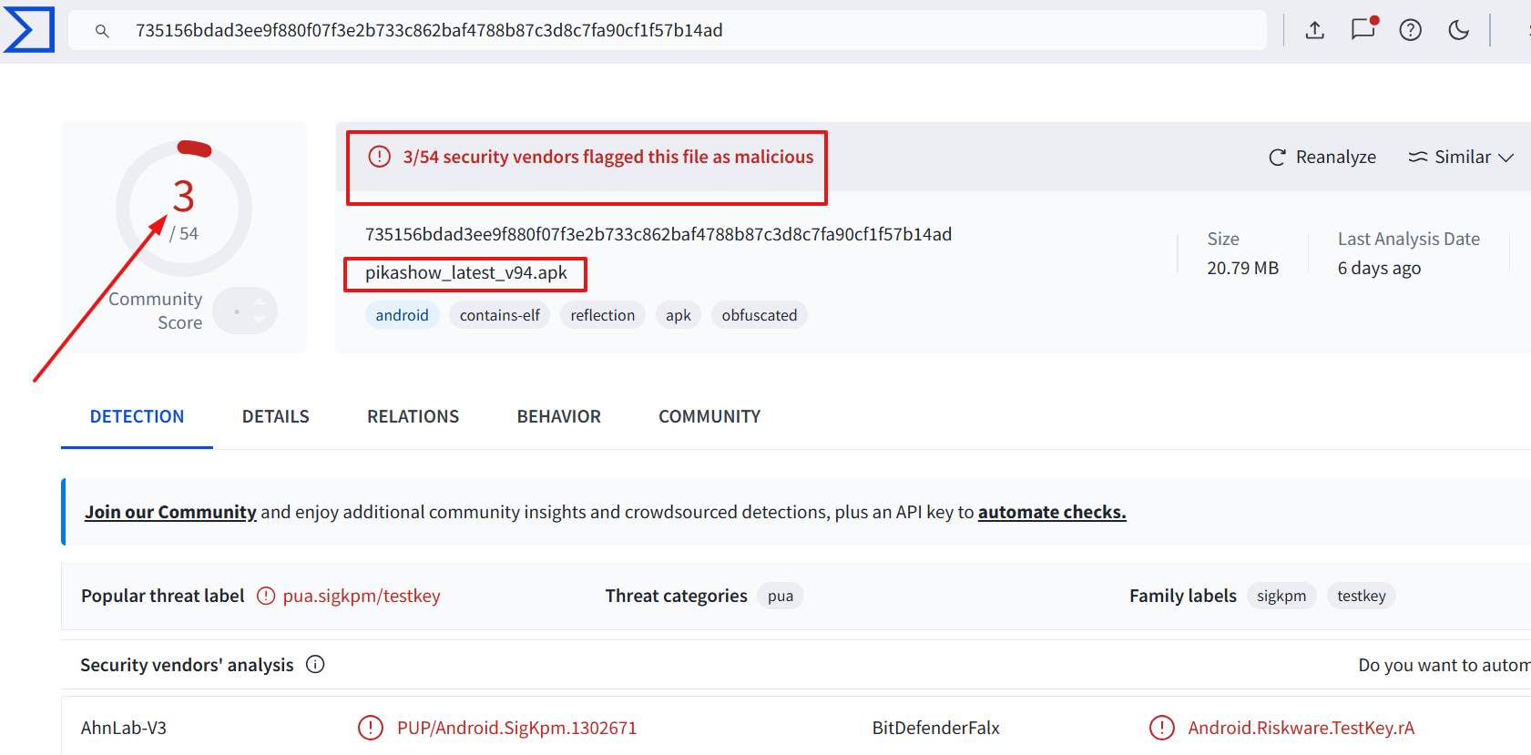The width and height of the screenshot is (1531, 755).
Task: Toggle dark mode moon icon
Action: (1458, 30)
